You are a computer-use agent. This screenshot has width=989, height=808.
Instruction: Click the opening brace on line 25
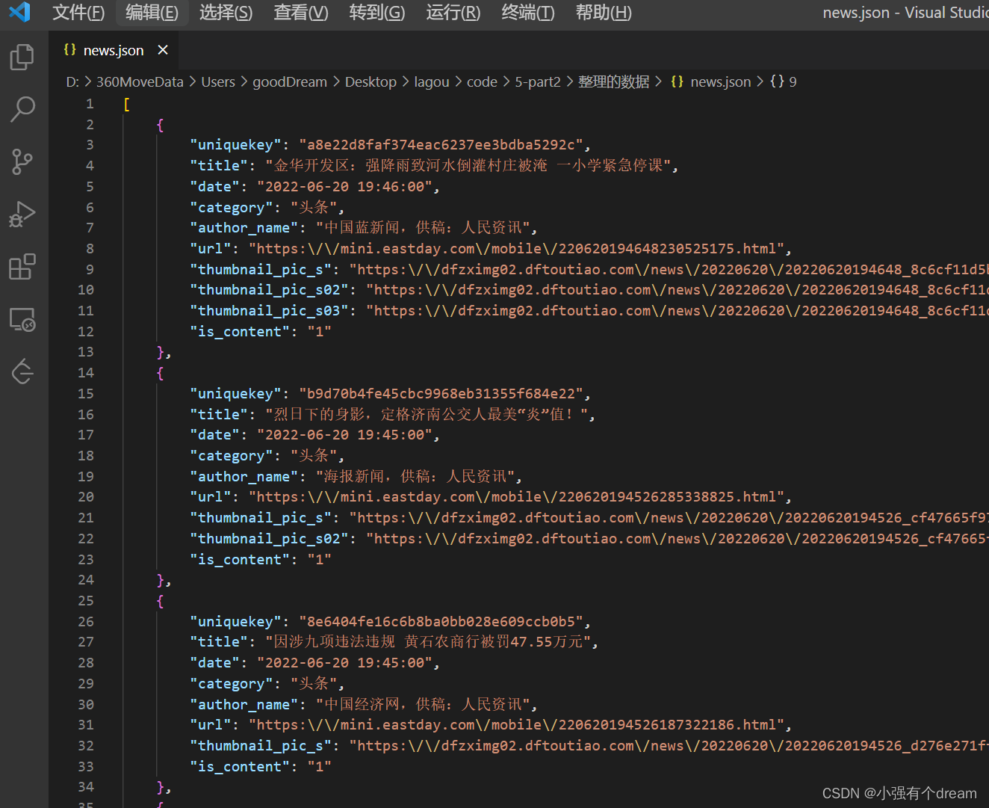coord(160,601)
